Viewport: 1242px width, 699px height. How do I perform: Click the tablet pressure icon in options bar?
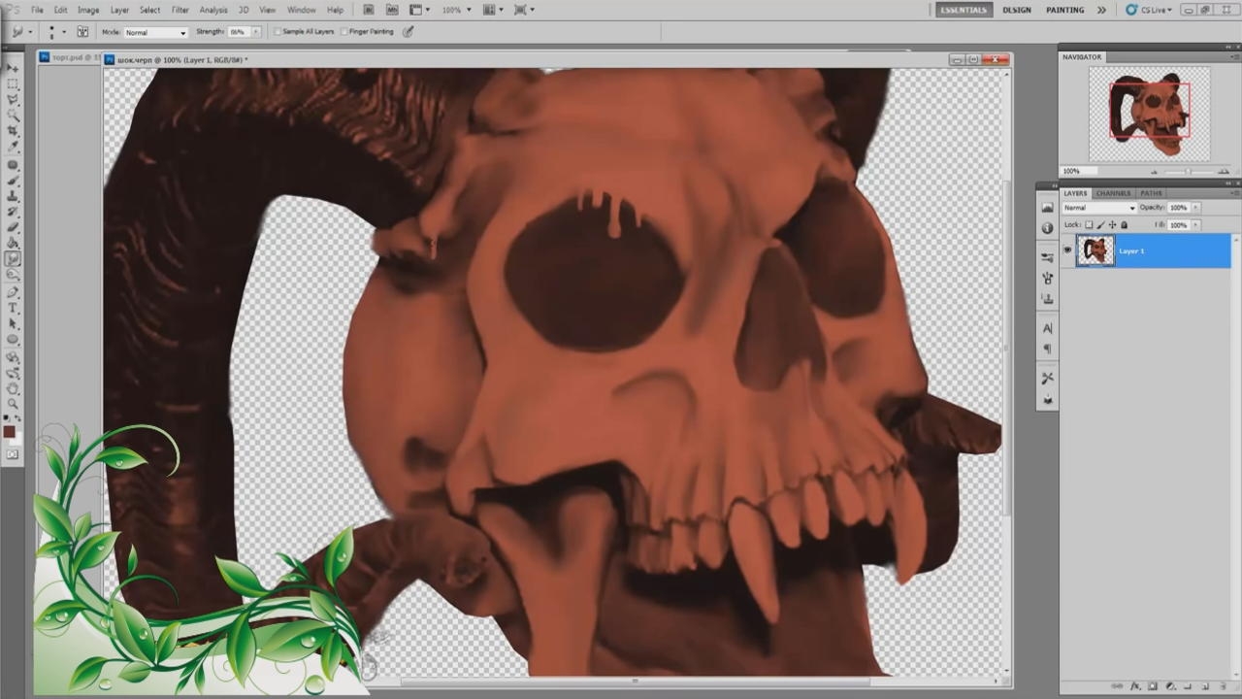click(409, 32)
